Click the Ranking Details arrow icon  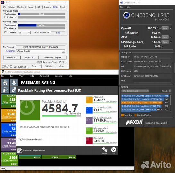pyautogui.click(x=170, y=91)
